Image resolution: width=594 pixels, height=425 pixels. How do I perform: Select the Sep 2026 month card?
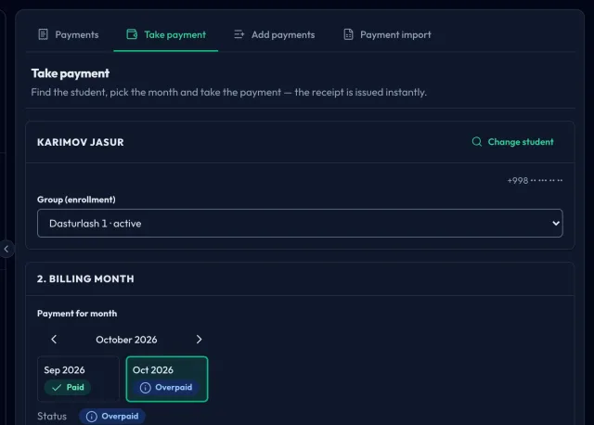78,379
